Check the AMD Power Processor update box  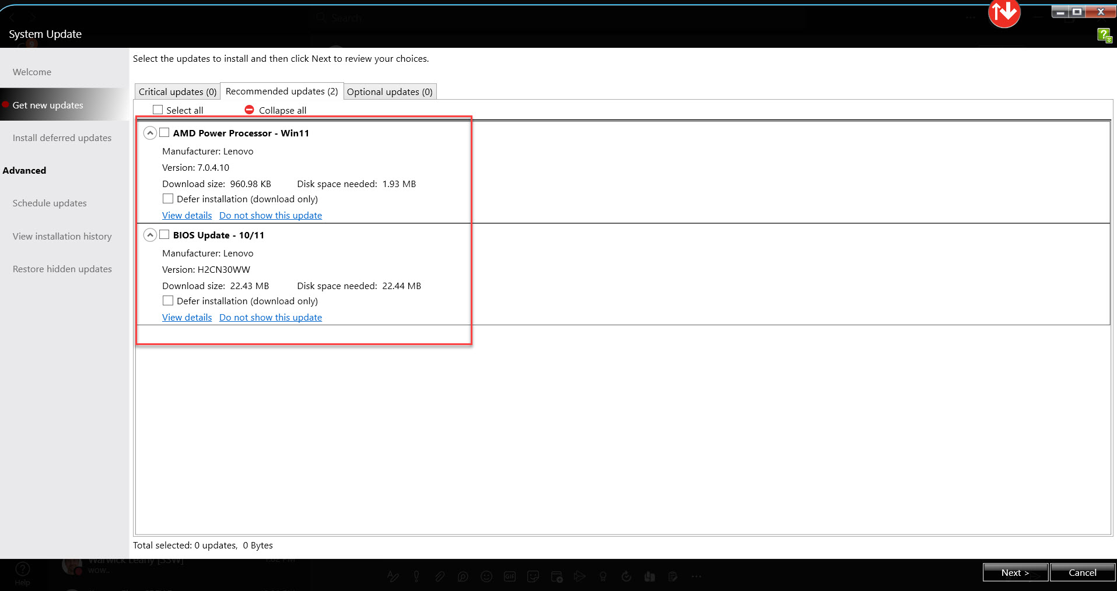pyautogui.click(x=164, y=133)
